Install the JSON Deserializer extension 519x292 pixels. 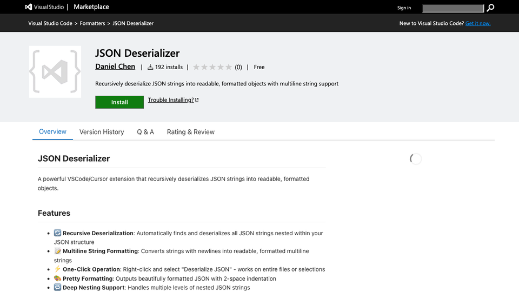[119, 102]
